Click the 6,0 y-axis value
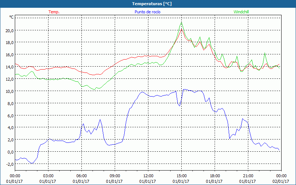296x185 pixels. pos(10,116)
